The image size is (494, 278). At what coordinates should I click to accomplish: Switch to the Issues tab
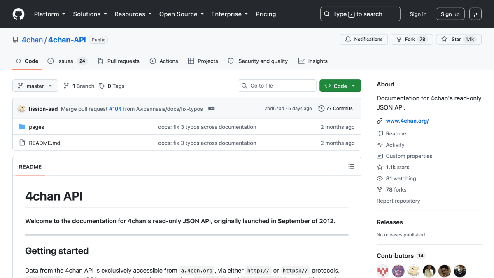[x=67, y=61]
